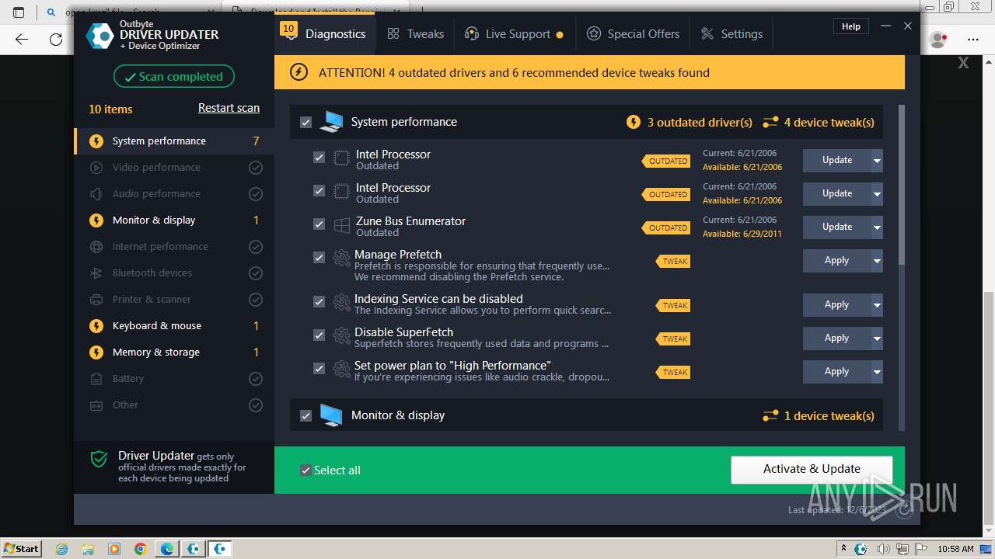This screenshot has width=995, height=559.
Task: Click the Battery icon in sidebar
Action: point(96,379)
